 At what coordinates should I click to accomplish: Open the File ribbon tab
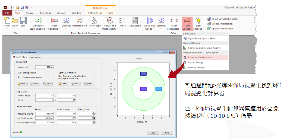click(x=7, y=13)
